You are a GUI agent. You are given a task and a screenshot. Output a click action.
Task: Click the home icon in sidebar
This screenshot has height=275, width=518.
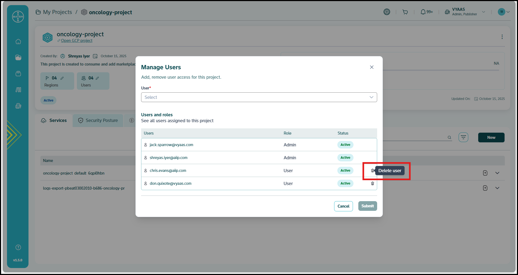[18, 42]
